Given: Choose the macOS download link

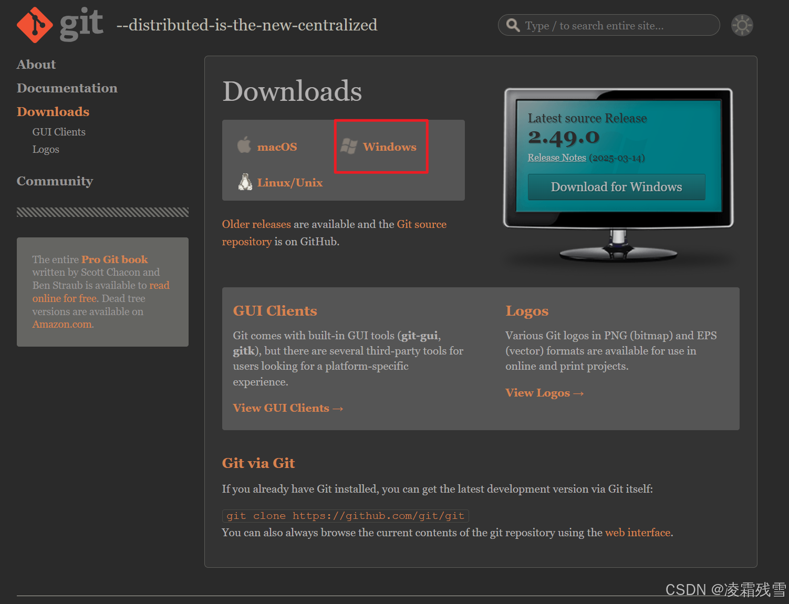Looking at the screenshot, I should pyautogui.click(x=277, y=147).
